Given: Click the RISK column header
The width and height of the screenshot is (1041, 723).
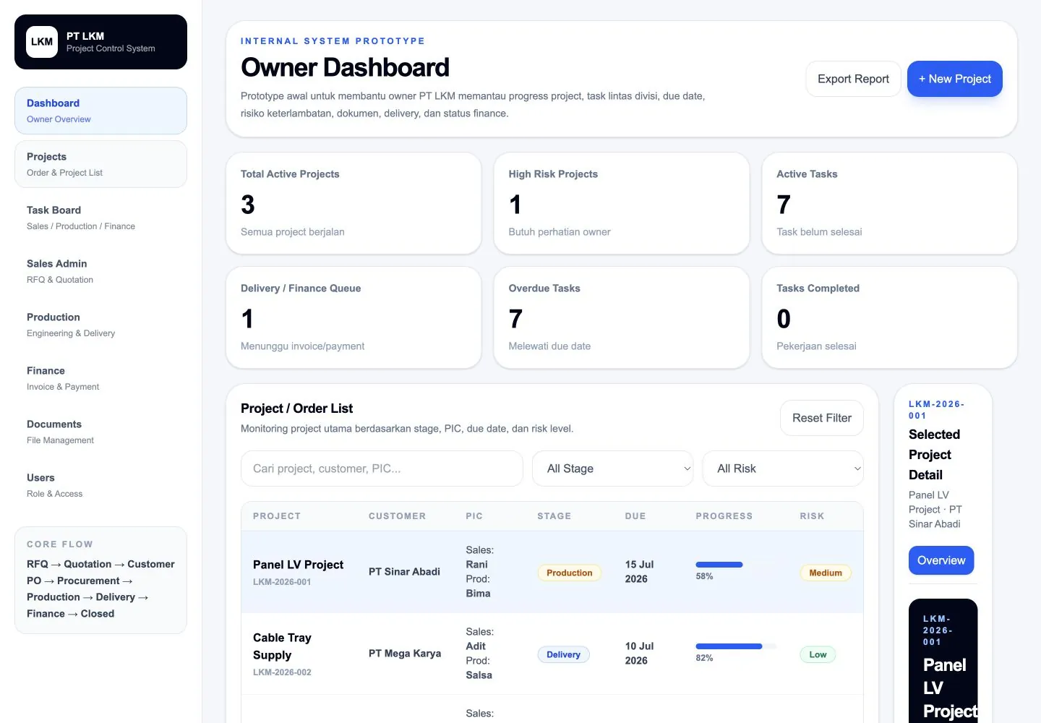Looking at the screenshot, I should click(812, 516).
